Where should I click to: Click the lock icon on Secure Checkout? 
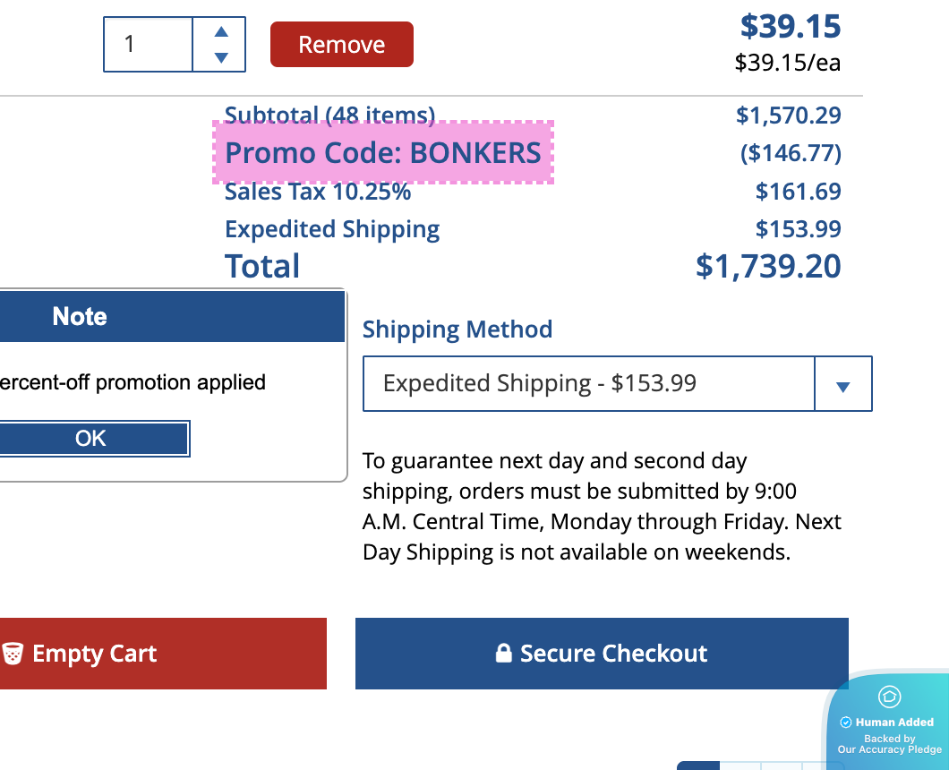[503, 654]
